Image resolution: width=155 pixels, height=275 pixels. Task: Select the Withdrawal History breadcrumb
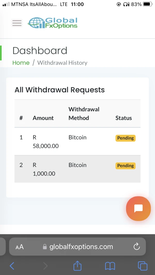coord(62,63)
